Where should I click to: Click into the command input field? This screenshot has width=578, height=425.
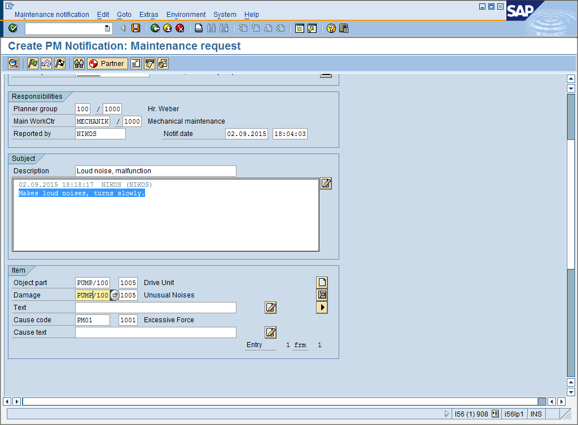(x=64, y=28)
